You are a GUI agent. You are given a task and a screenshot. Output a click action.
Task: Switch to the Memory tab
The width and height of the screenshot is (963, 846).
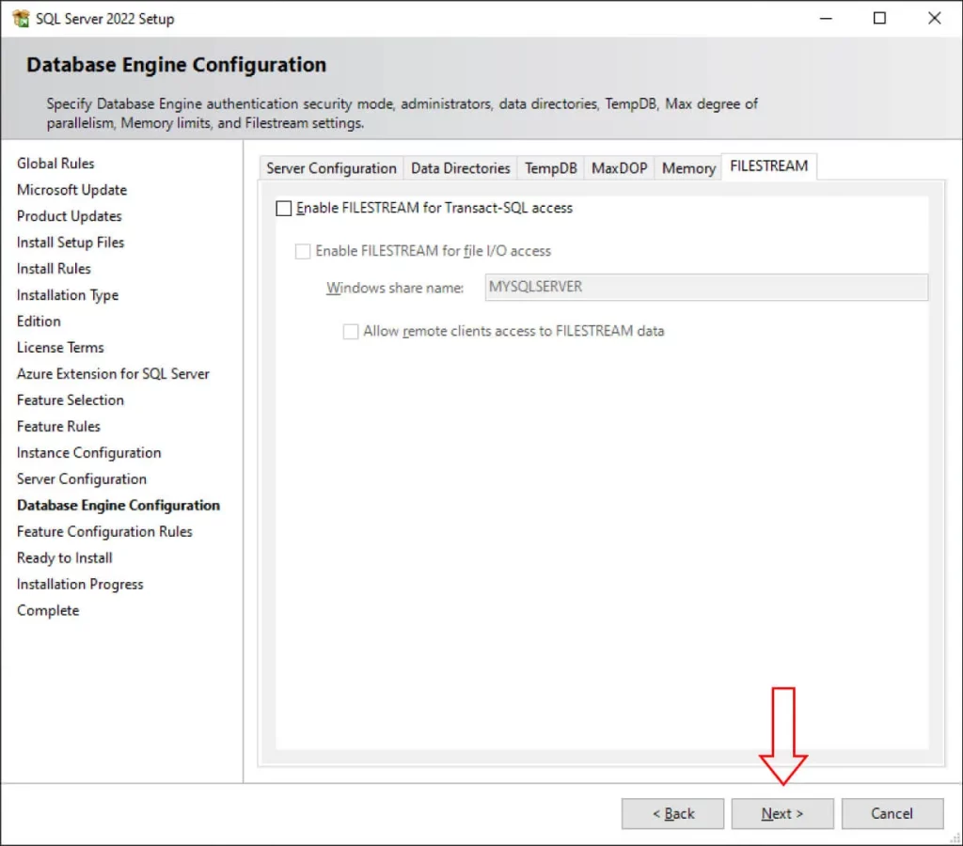pyautogui.click(x=687, y=166)
